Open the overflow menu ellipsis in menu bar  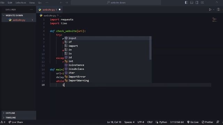coord(47,2)
